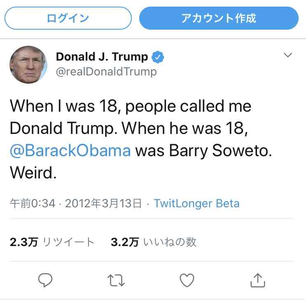Click the Donald J. Trump display name

102,56
